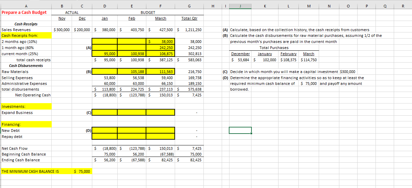Click 'THE MINIMUM CASH BALANCE IS' cell
This screenshot has width=412, height=188.
point(30,171)
